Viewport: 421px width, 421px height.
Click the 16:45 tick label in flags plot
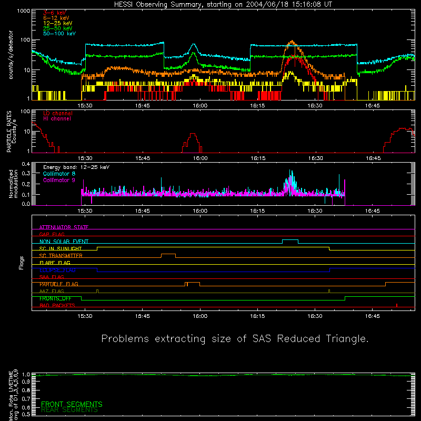(x=373, y=316)
